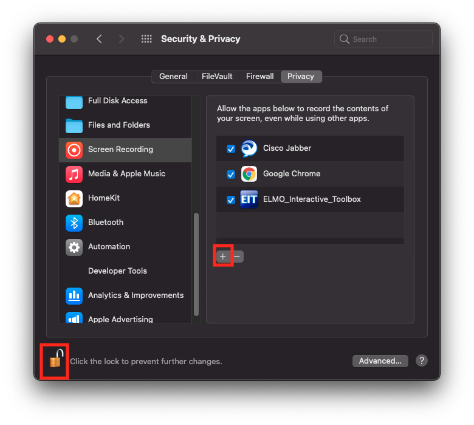Click the Screen Recording icon in the sidebar
474x425 pixels.
coord(74,150)
